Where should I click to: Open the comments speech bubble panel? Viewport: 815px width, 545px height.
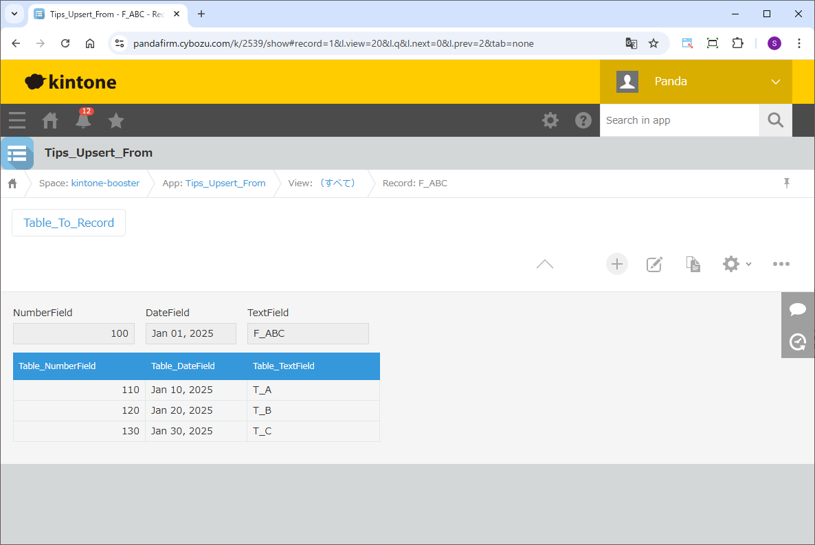coord(798,309)
